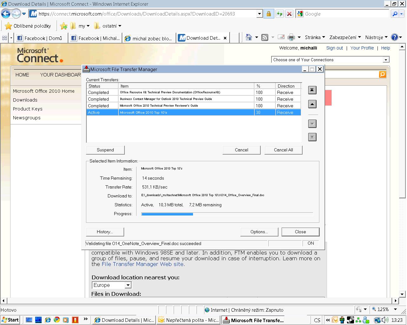Click Show Desktop icon in Quick Launch
This screenshot has height=325, width=407.
[29, 320]
